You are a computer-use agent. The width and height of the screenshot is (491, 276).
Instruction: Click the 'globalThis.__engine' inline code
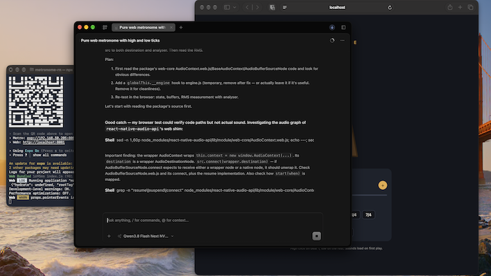pos(148,83)
